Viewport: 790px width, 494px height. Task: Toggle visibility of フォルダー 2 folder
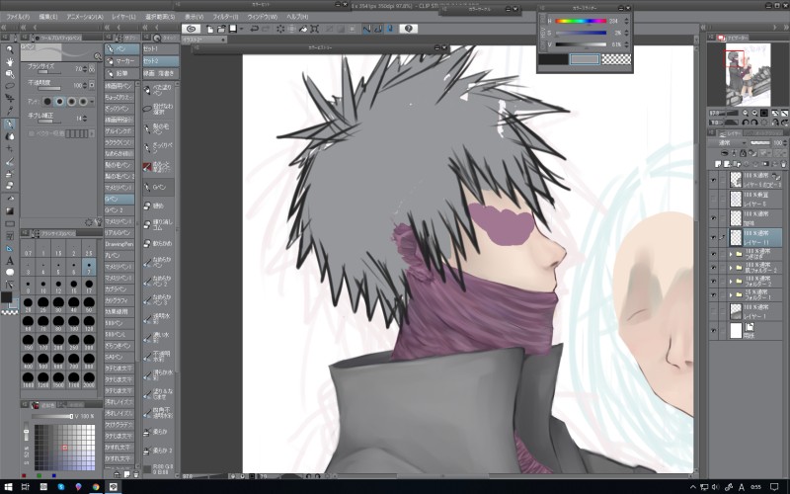pos(713,282)
